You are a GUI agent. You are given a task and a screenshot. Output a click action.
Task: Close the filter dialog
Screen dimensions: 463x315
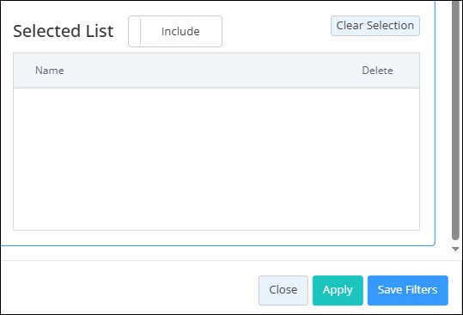283,290
